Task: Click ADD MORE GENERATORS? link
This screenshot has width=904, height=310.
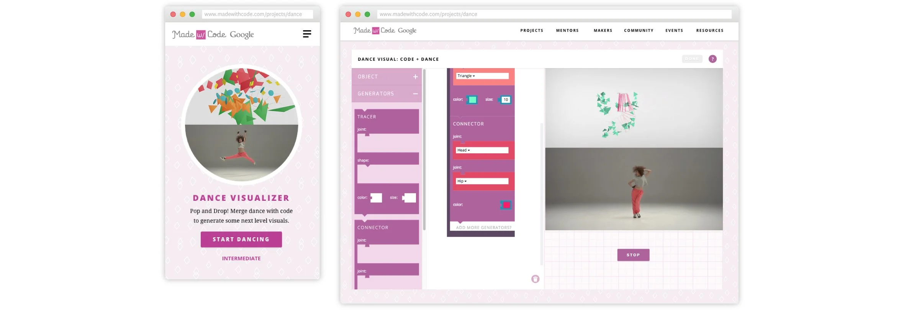Action: pyautogui.click(x=483, y=228)
